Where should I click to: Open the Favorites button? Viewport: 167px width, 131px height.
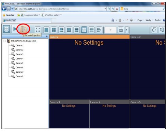(x=9, y=15)
